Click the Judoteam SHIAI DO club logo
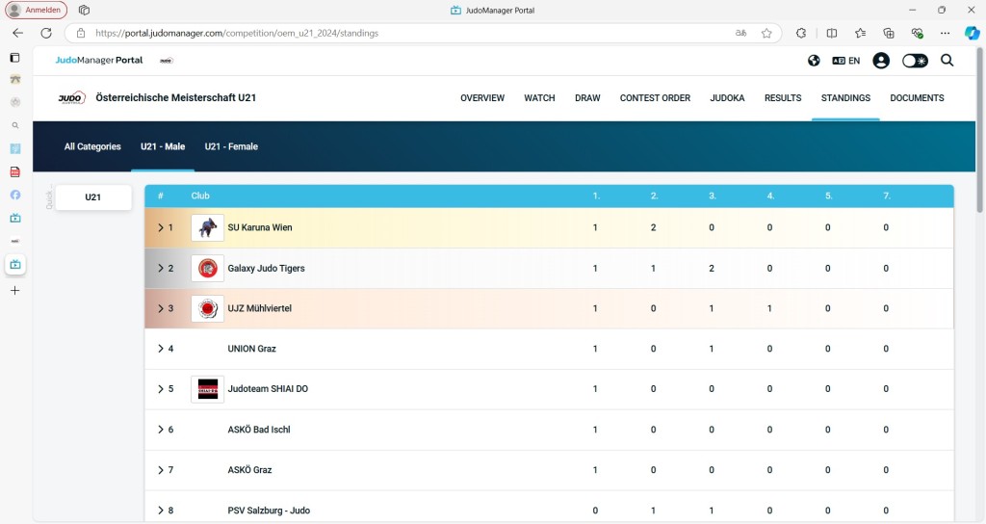This screenshot has height=524, width=986. click(x=207, y=389)
